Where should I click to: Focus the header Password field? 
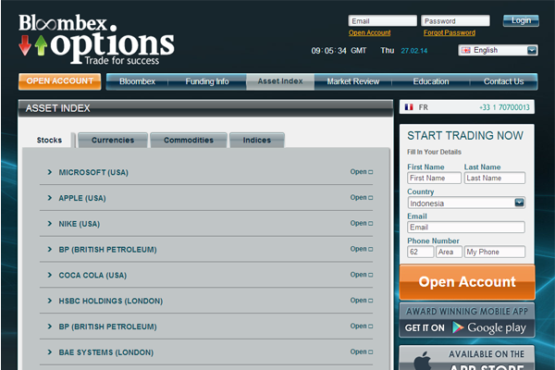click(x=455, y=21)
